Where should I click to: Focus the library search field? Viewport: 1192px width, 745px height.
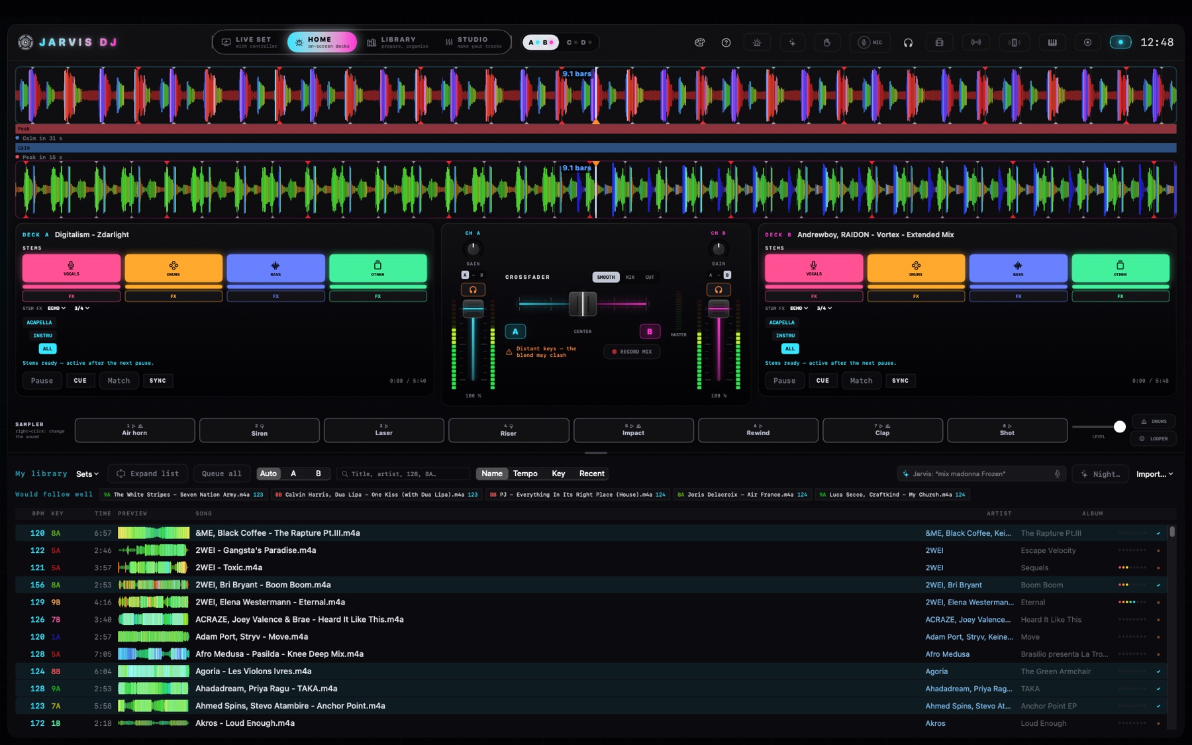(403, 474)
